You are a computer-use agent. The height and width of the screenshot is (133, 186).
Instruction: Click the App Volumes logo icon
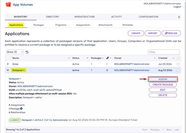click(x=8, y=4)
